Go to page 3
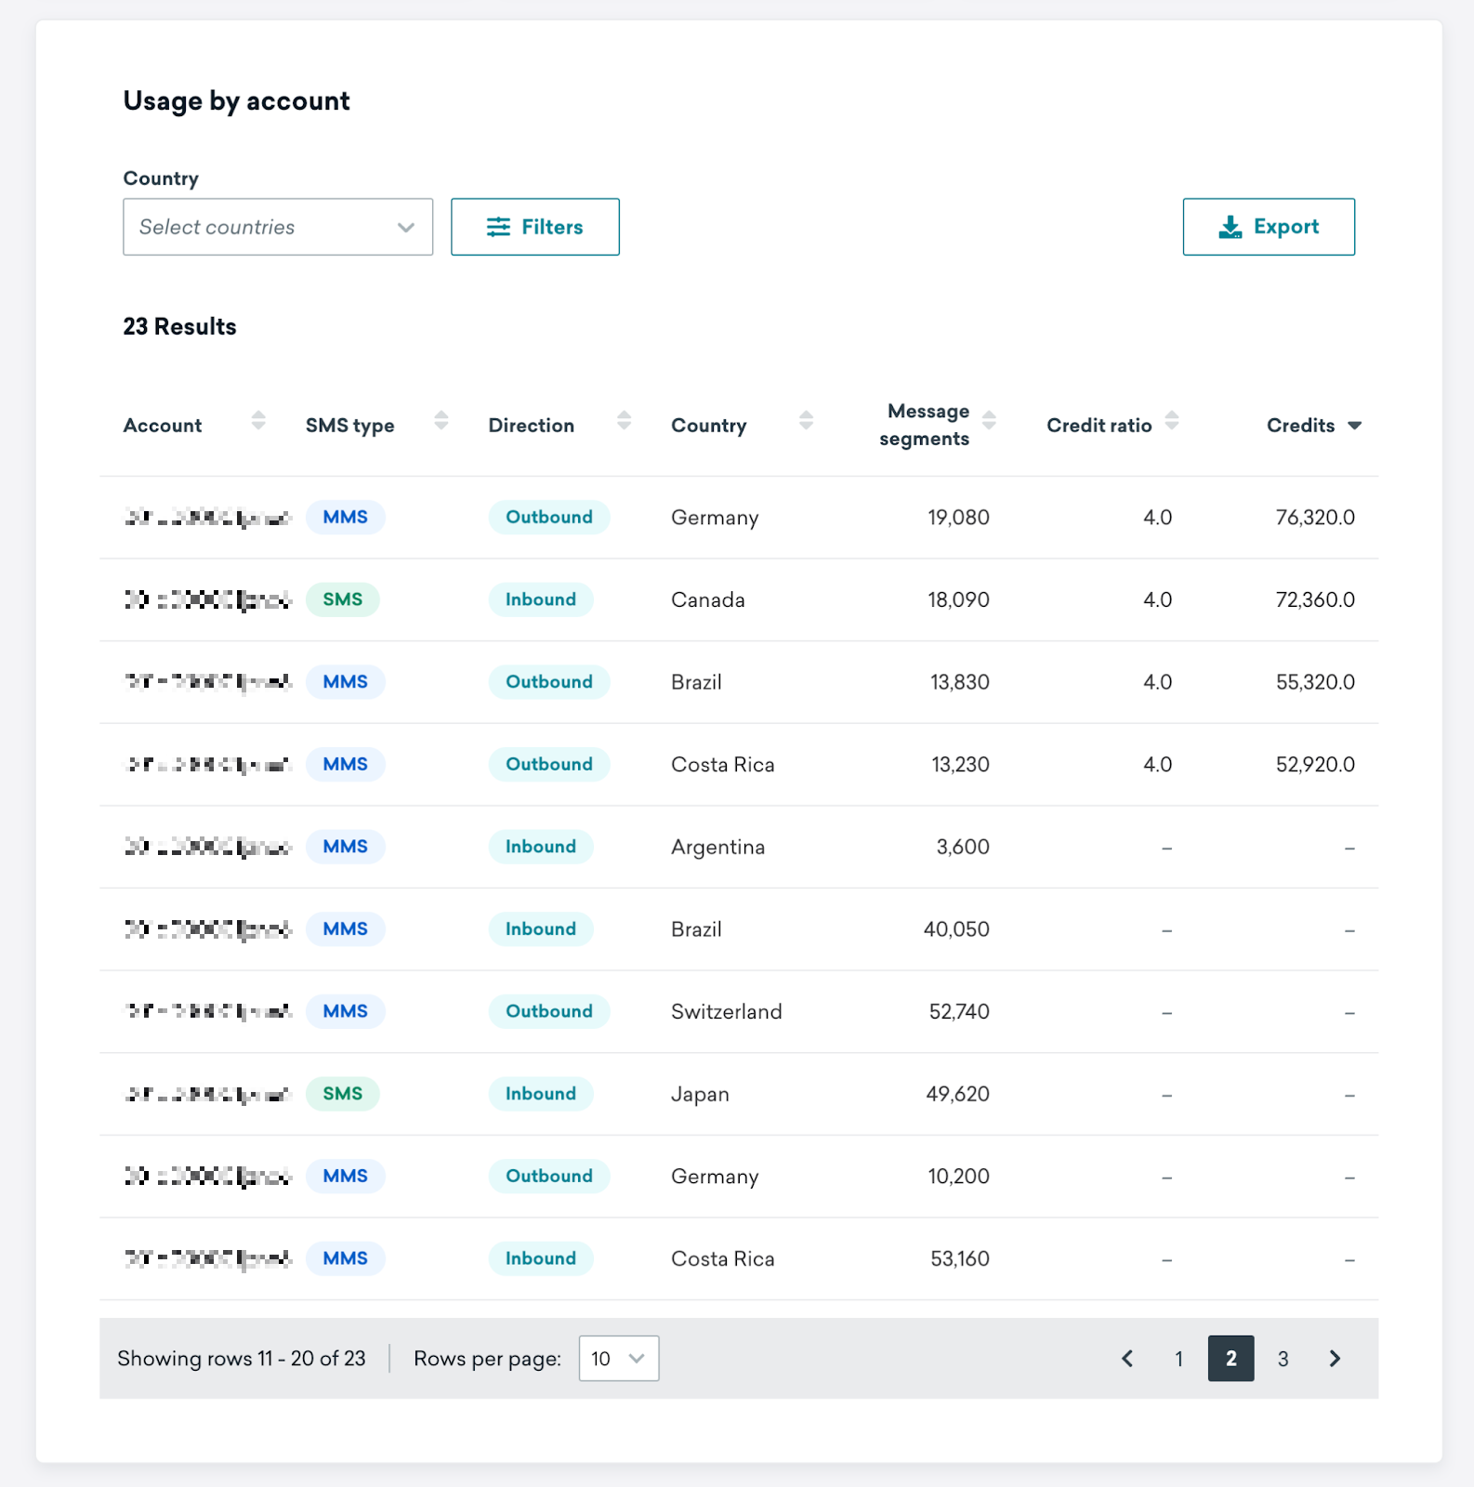 click(1283, 1359)
